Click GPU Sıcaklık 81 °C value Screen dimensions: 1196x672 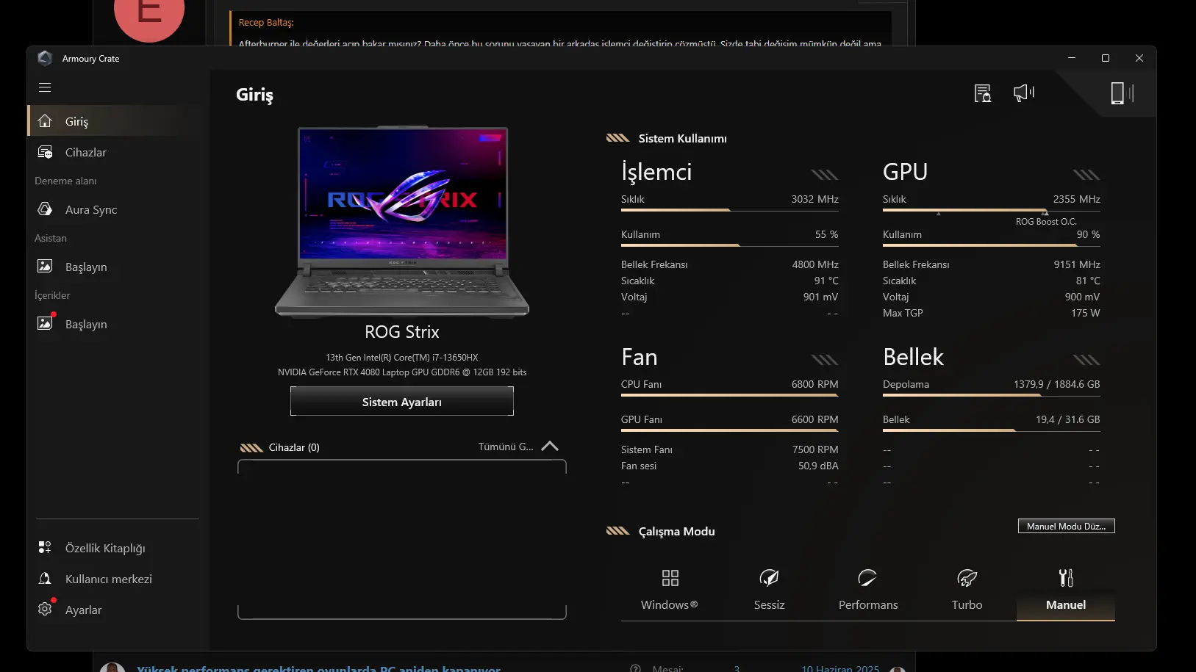point(1088,281)
